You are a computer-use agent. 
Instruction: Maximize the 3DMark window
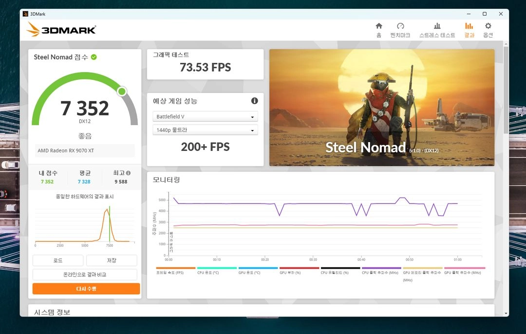click(485, 14)
